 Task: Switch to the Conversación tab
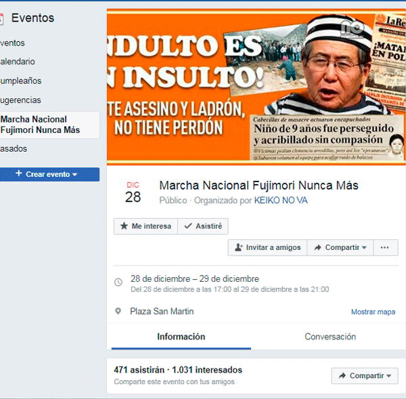[330, 337]
